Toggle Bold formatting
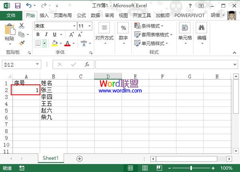Image resolution: width=240 pixels, height=172 pixels. 38,34
